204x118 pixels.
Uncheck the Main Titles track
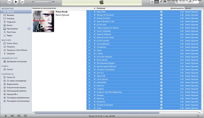point(95,12)
